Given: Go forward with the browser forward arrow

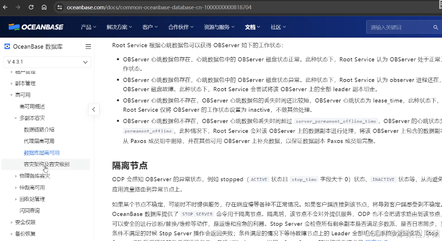Looking at the screenshot, I should coord(18,7).
